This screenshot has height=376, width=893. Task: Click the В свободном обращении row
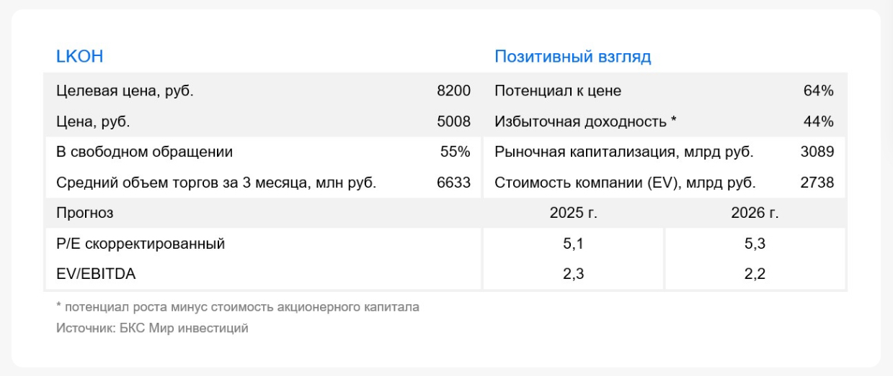click(x=144, y=152)
